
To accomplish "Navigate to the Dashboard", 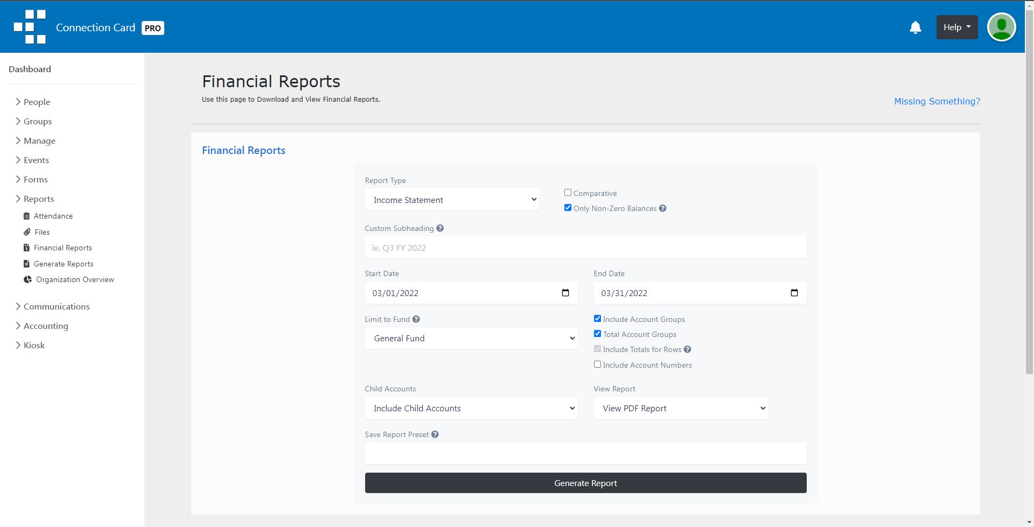I will (x=30, y=69).
